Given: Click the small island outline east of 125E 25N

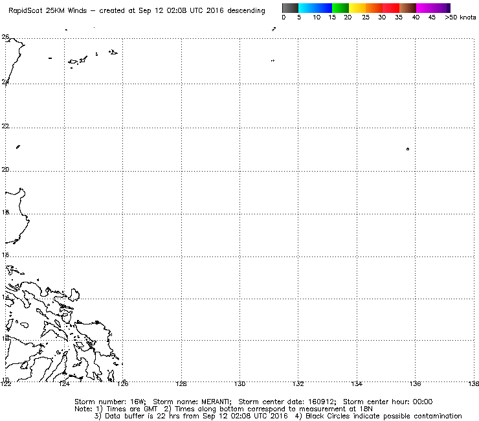Looking at the screenshot, I should pos(113,52).
